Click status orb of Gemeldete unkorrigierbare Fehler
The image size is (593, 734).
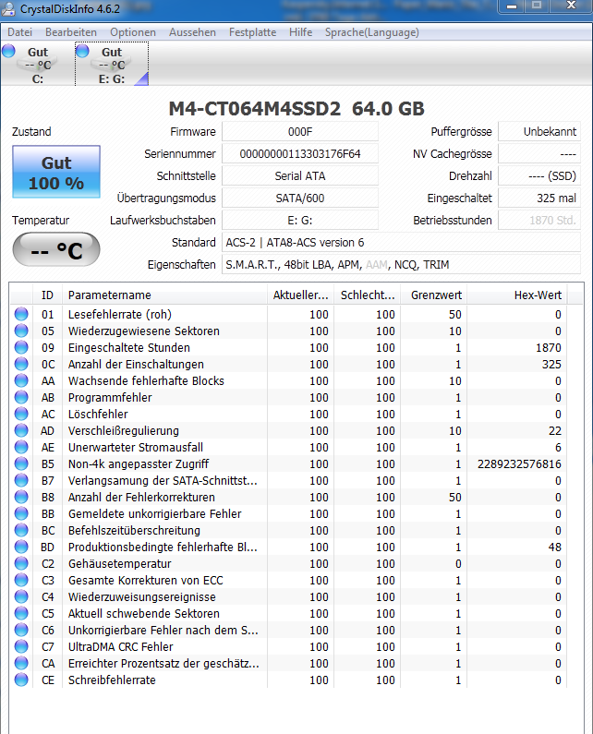pos(21,513)
